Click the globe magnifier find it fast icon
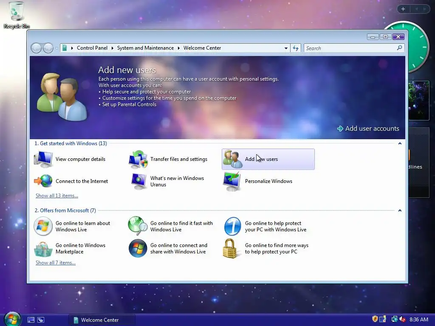435x326 pixels. [x=138, y=226]
